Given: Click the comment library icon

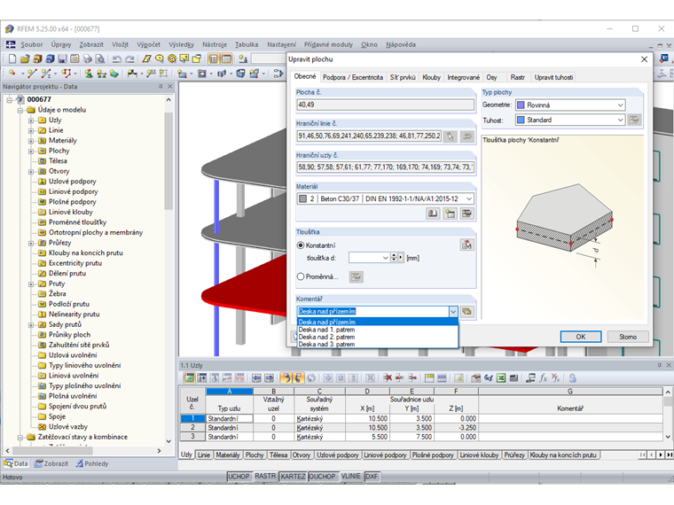Looking at the screenshot, I should 467,311.
